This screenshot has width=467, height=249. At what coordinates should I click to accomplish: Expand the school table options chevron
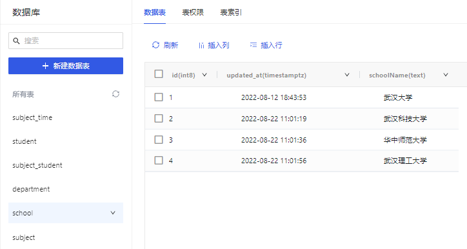tap(113, 213)
